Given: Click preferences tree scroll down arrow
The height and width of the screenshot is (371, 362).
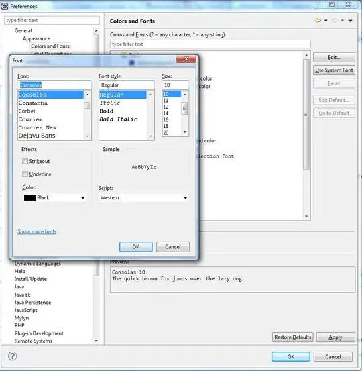Looking at the screenshot, I should (x=96, y=341).
